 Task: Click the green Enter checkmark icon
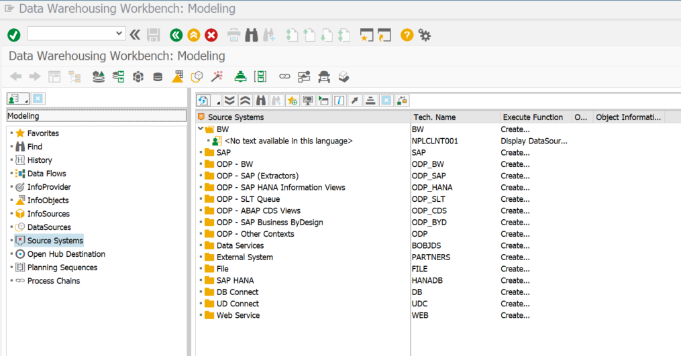13,35
